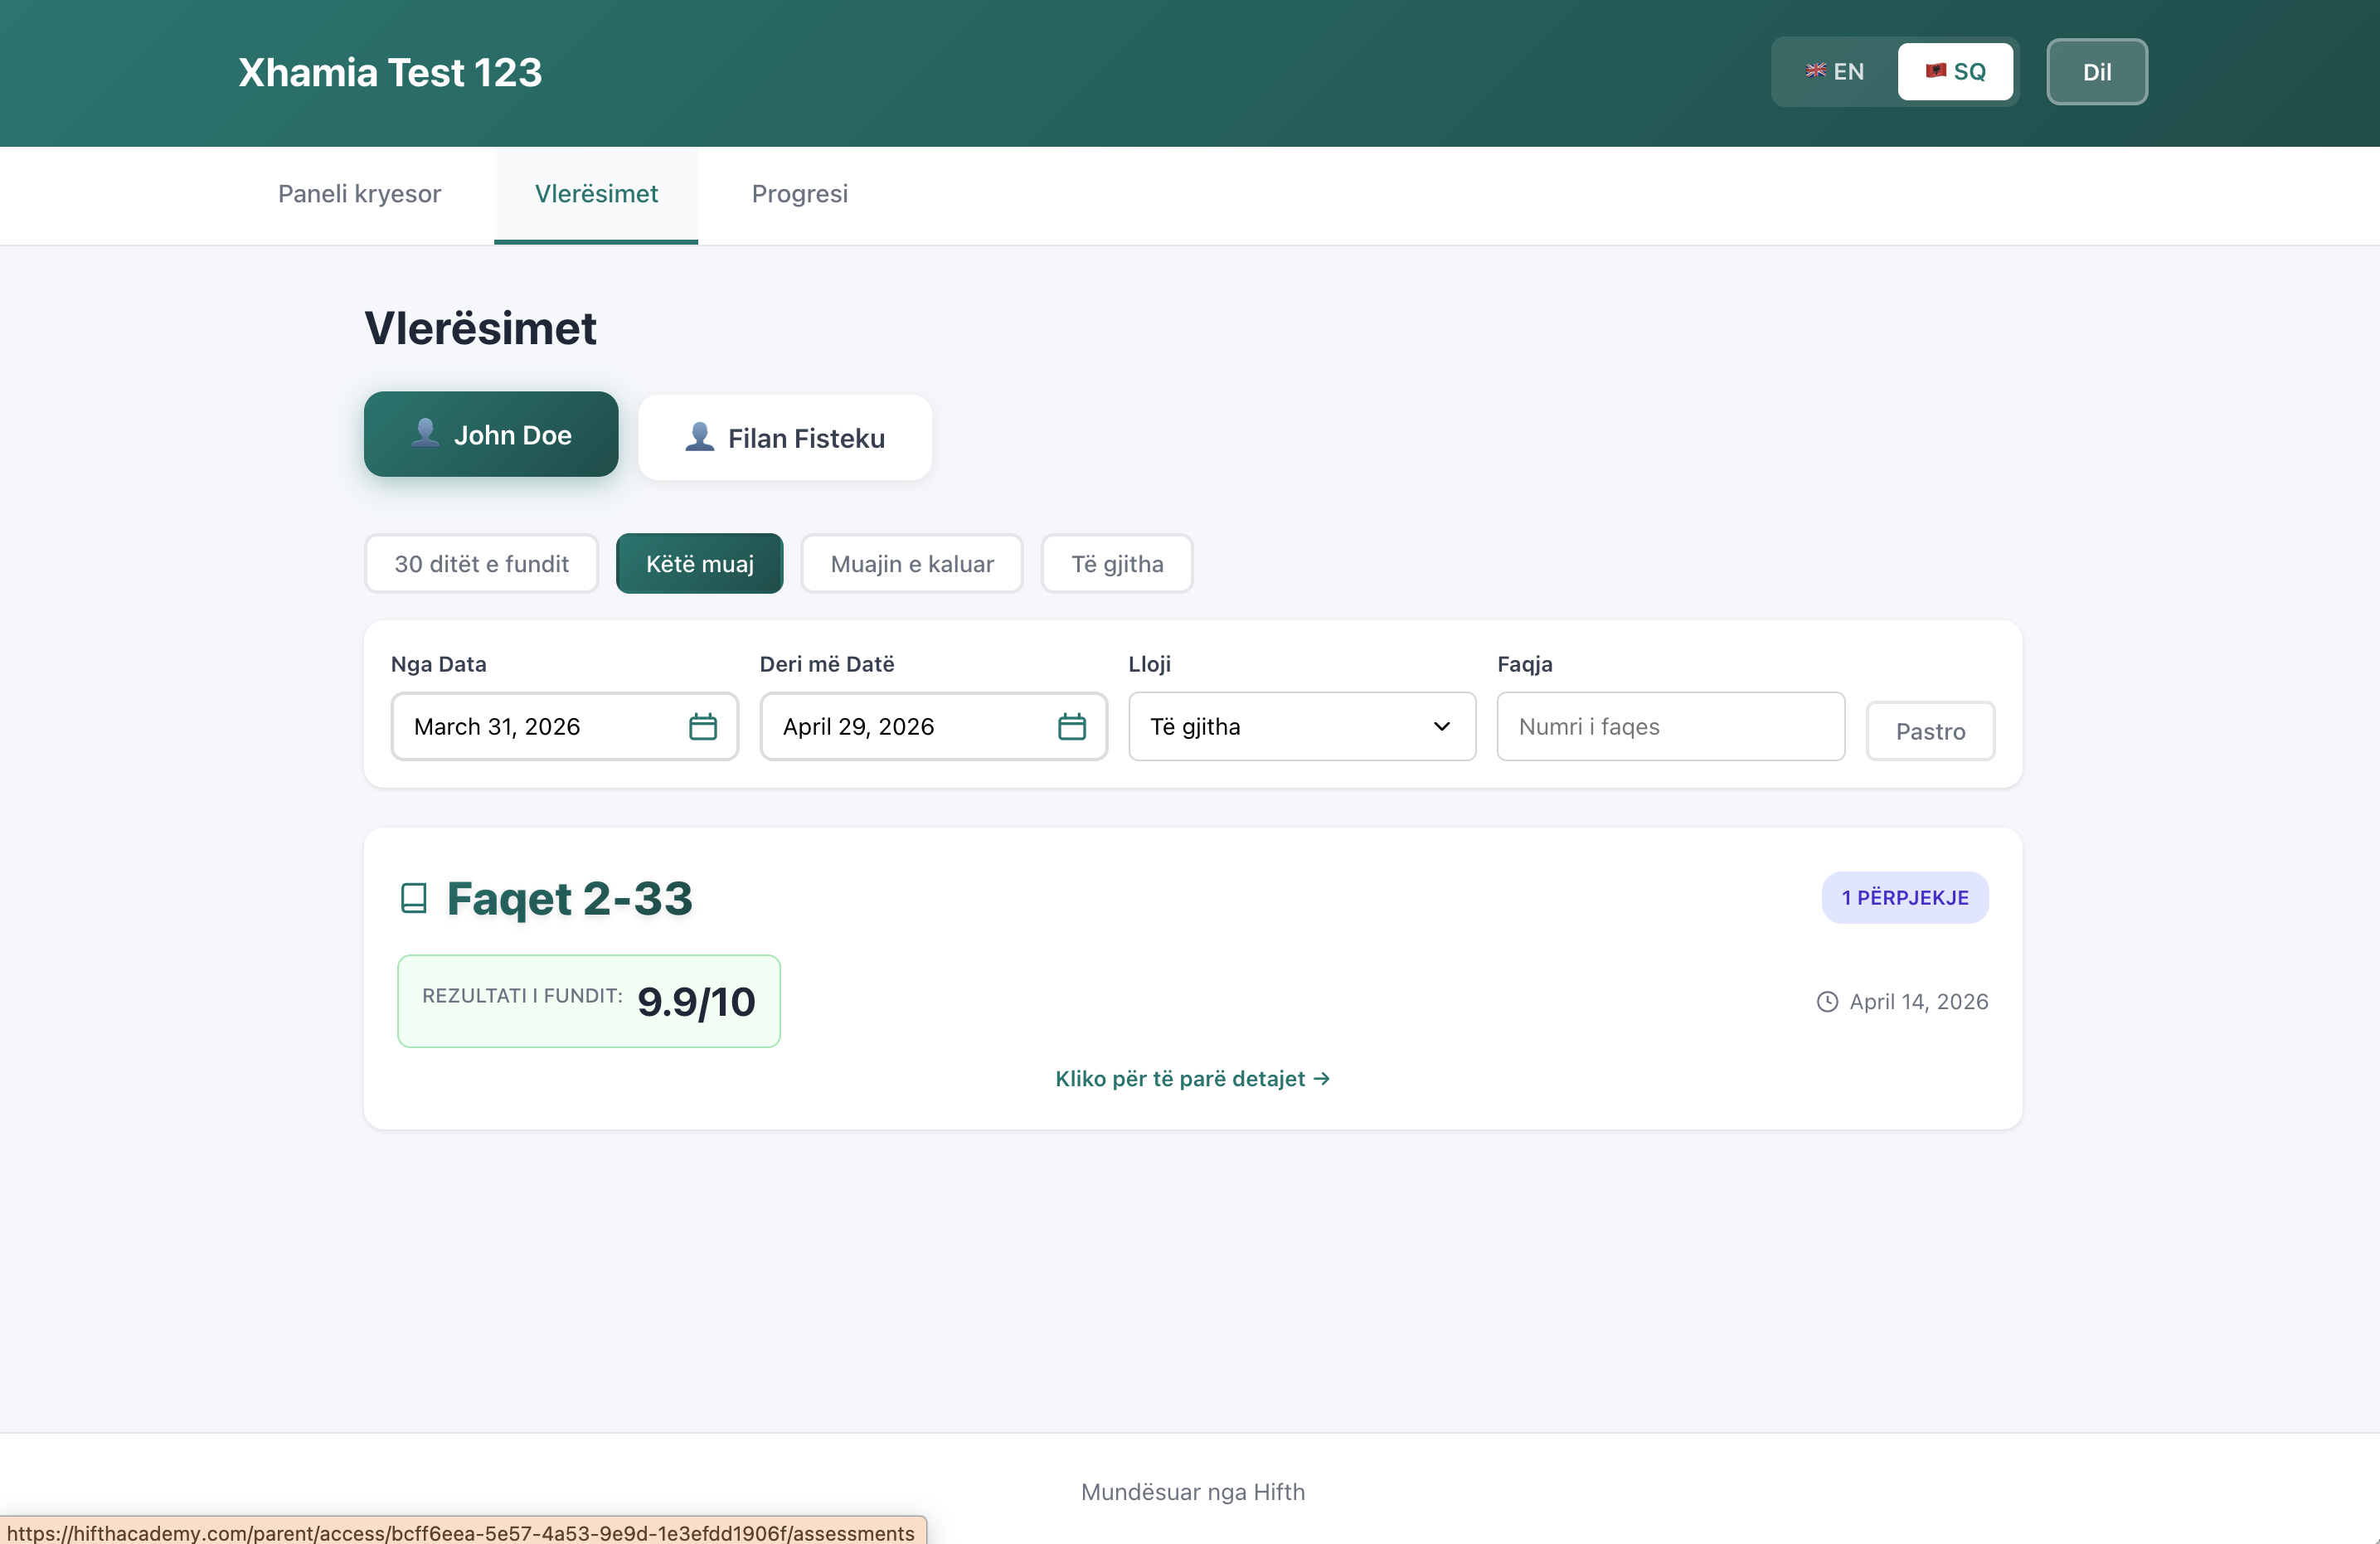
Task: Click Filan Fisteku's avatar icon
Action: [699, 438]
